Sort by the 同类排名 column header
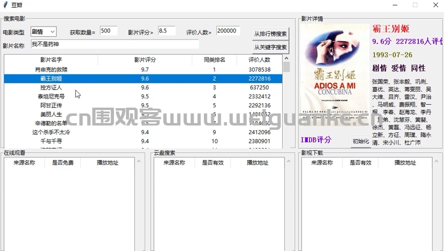The height and width of the screenshot is (251, 444). tap(215, 60)
